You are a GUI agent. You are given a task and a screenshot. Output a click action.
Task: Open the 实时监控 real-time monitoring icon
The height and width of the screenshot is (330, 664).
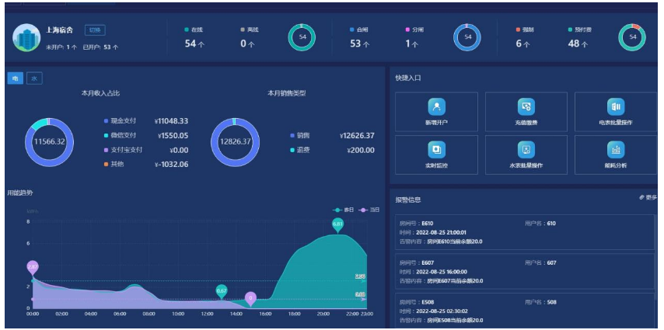(437, 149)
